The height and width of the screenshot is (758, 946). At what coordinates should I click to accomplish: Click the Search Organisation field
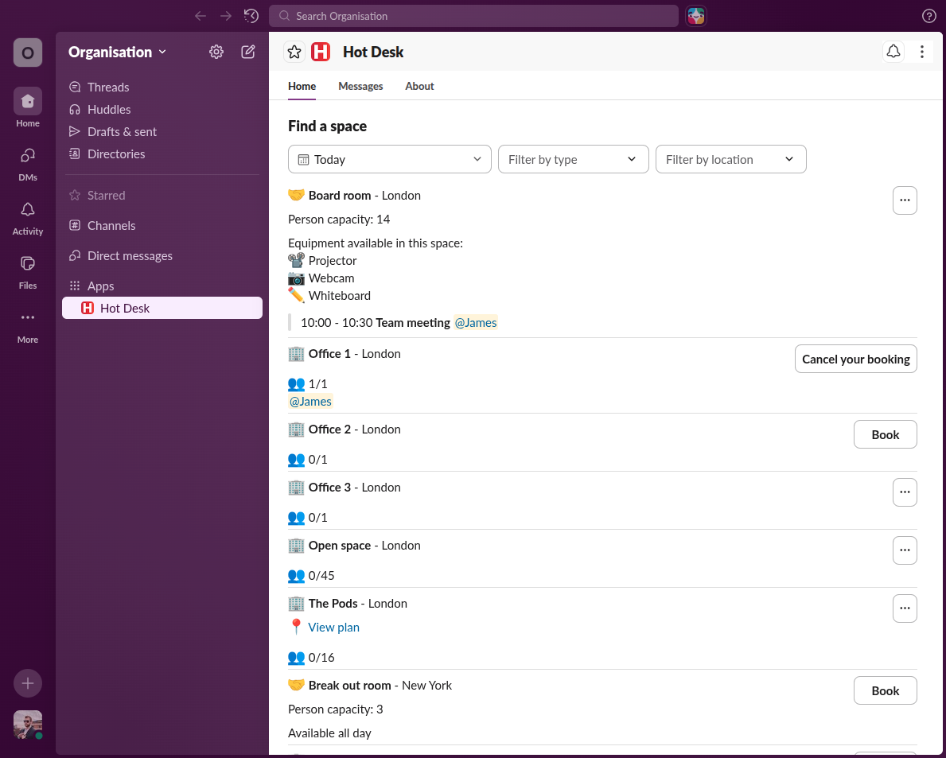[x=473, y=16]
